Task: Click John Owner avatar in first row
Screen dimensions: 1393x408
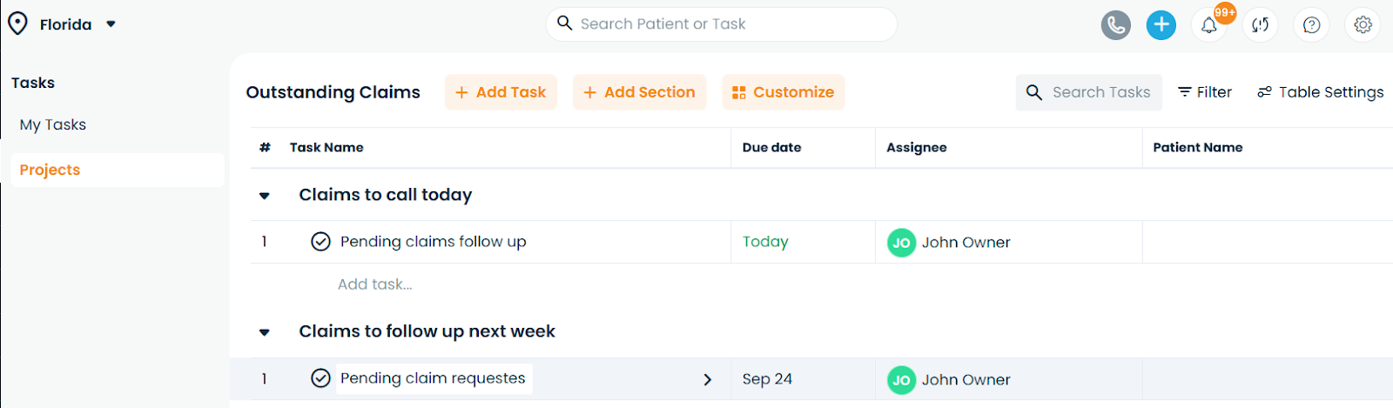Action: tap(901, 243)
